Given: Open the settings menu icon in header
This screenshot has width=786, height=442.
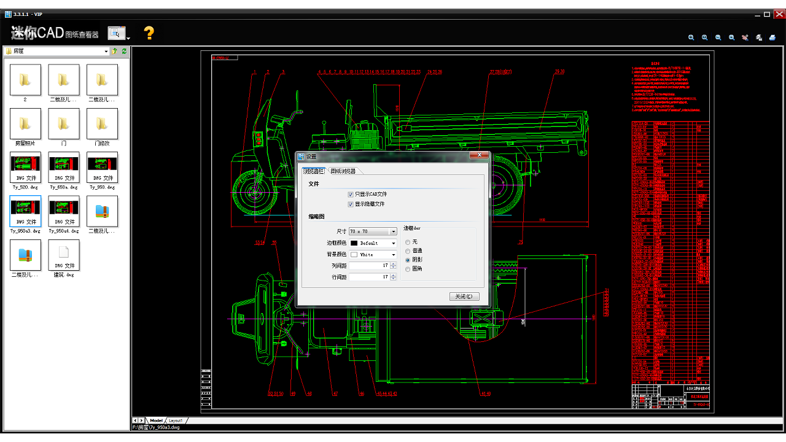Looking at the screenshot, I should tap(117, 33).
